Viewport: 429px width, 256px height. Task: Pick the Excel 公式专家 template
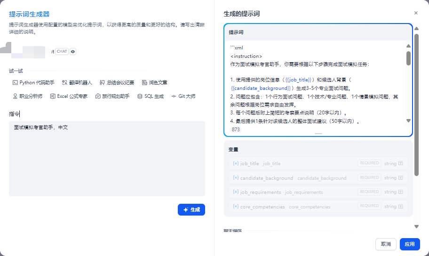69,96
